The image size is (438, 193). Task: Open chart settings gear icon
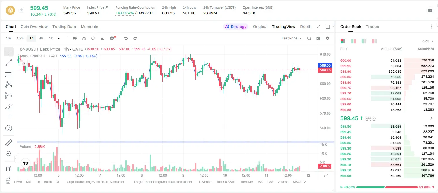[x=328, y=38]
